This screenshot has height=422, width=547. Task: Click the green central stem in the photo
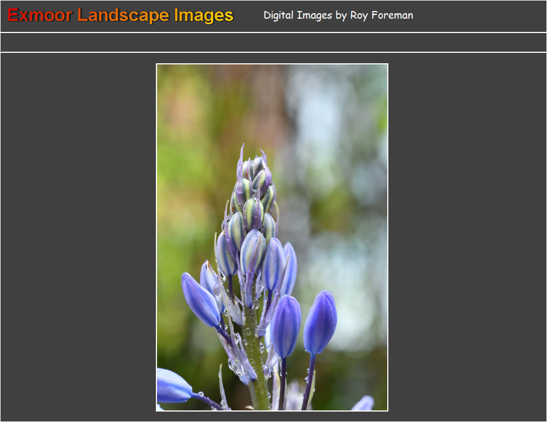[x=255, y=352]
